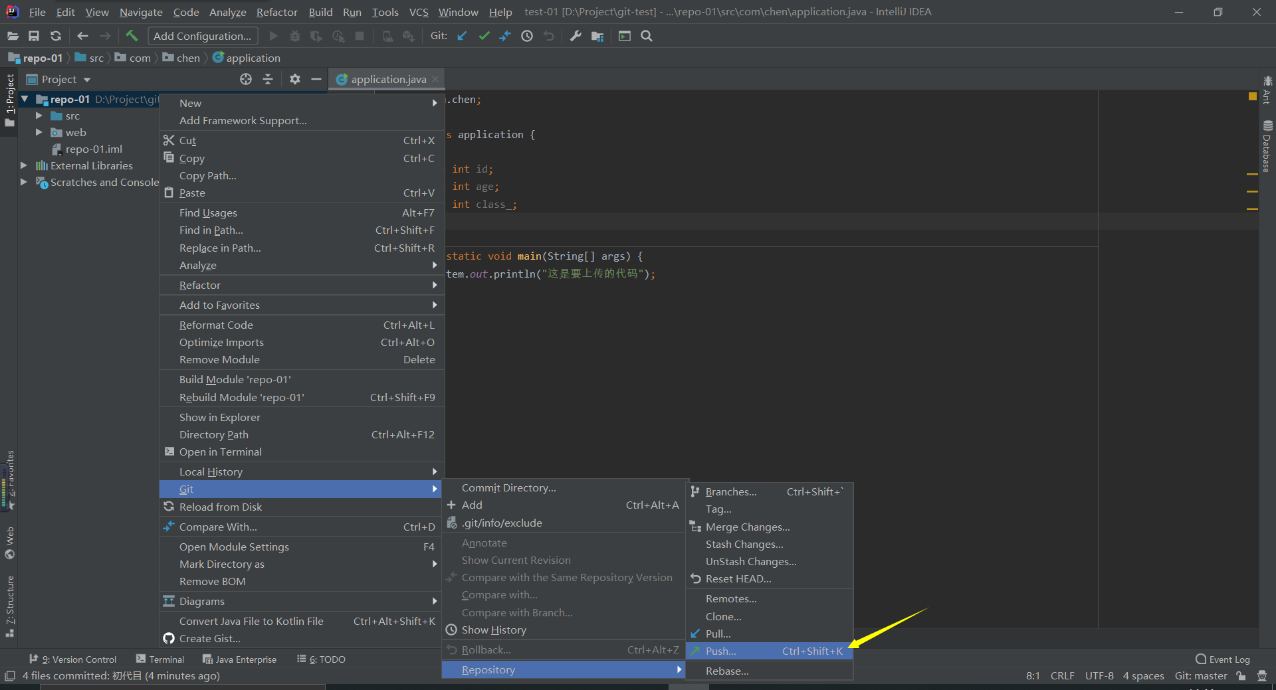Click the Search Everywhere magnifier icon
1276x690 pixels.
pos(647,36)
